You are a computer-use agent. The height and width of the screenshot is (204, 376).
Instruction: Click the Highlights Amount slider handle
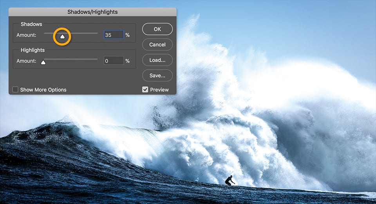(x=43, y=62)
